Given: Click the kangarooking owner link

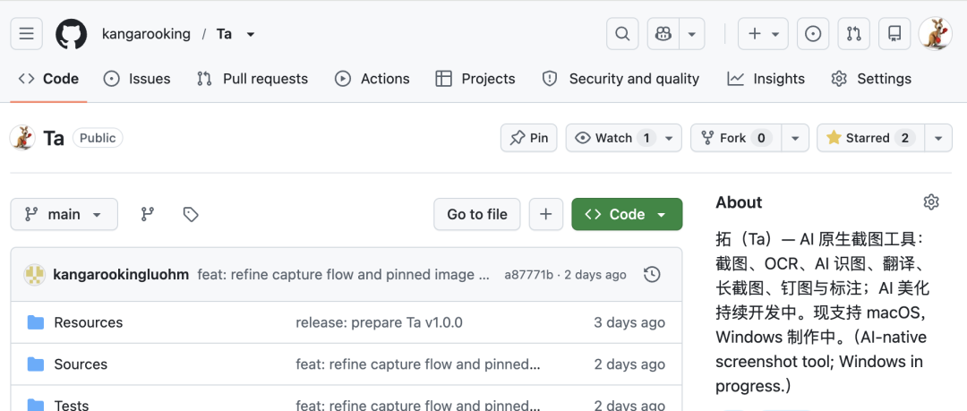Looking at the screenshot, I should point(146,34).
